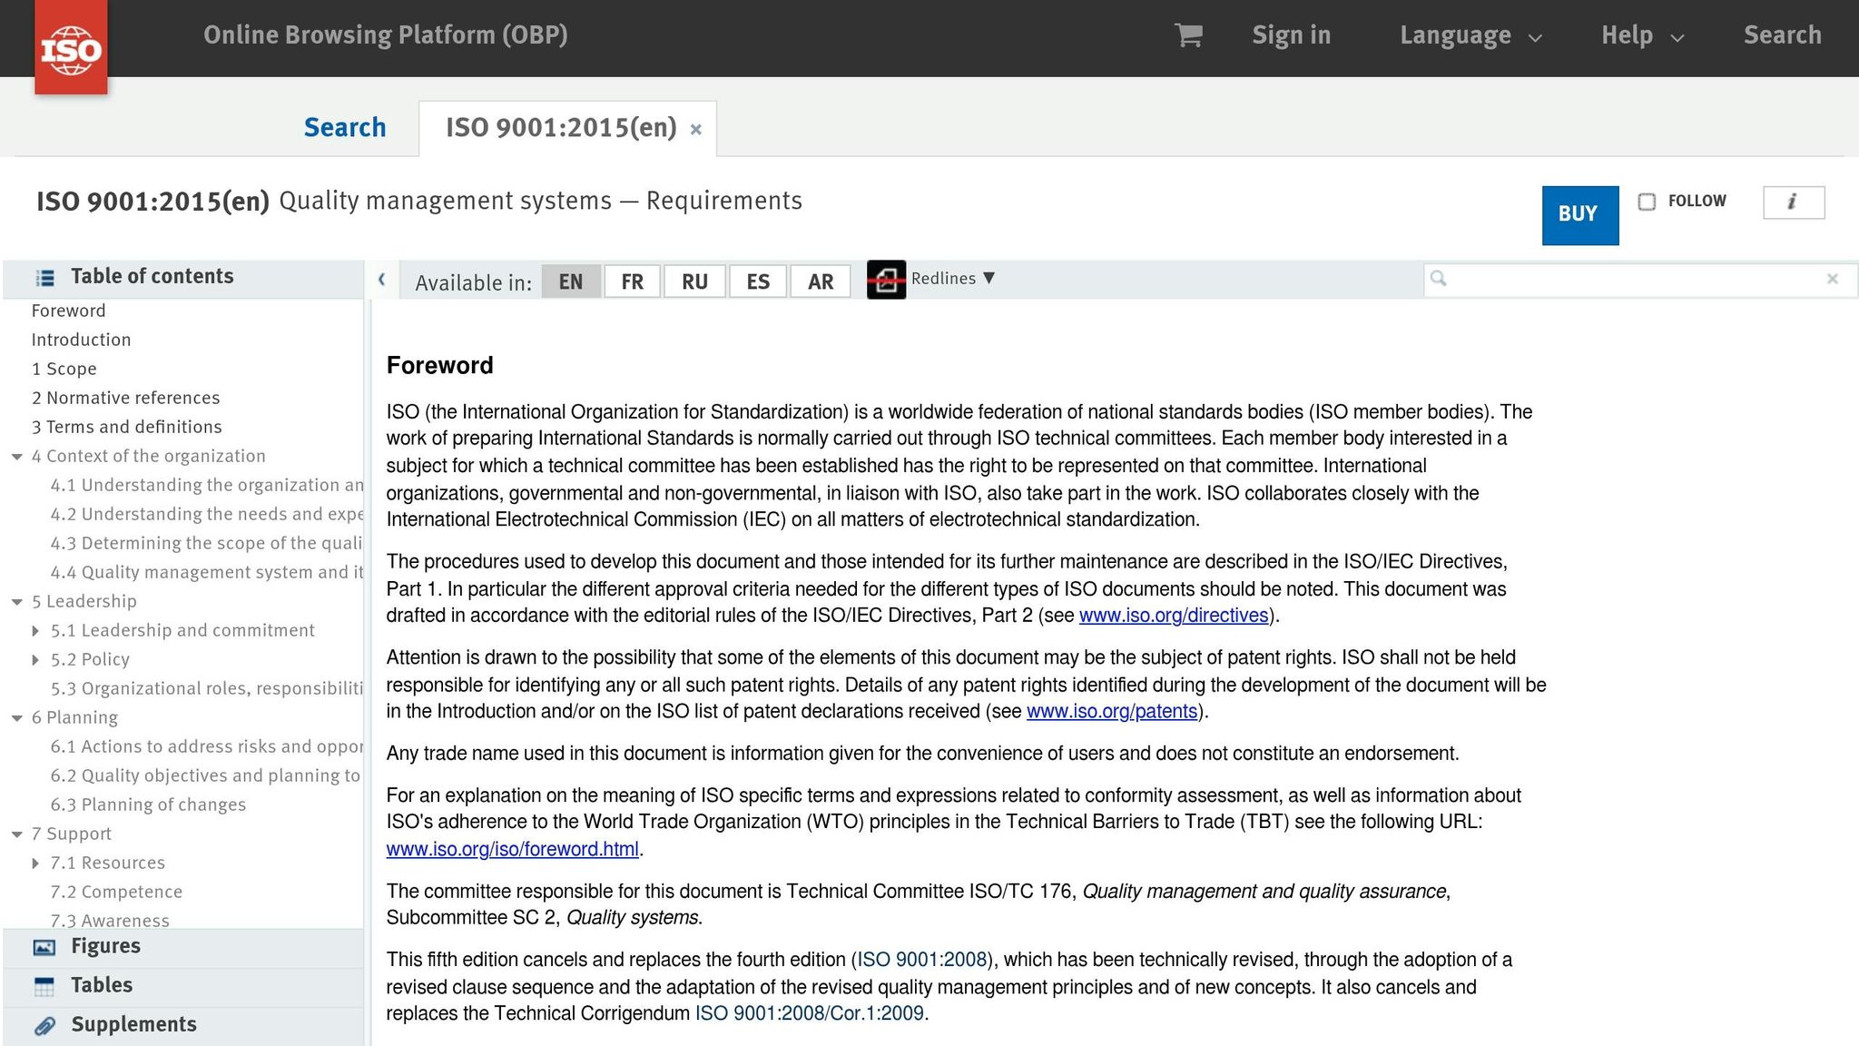The width and height of the screenshot is (1859, 1046).
Task: Click the Redlines document icon
Action: (x=886, y=280)
